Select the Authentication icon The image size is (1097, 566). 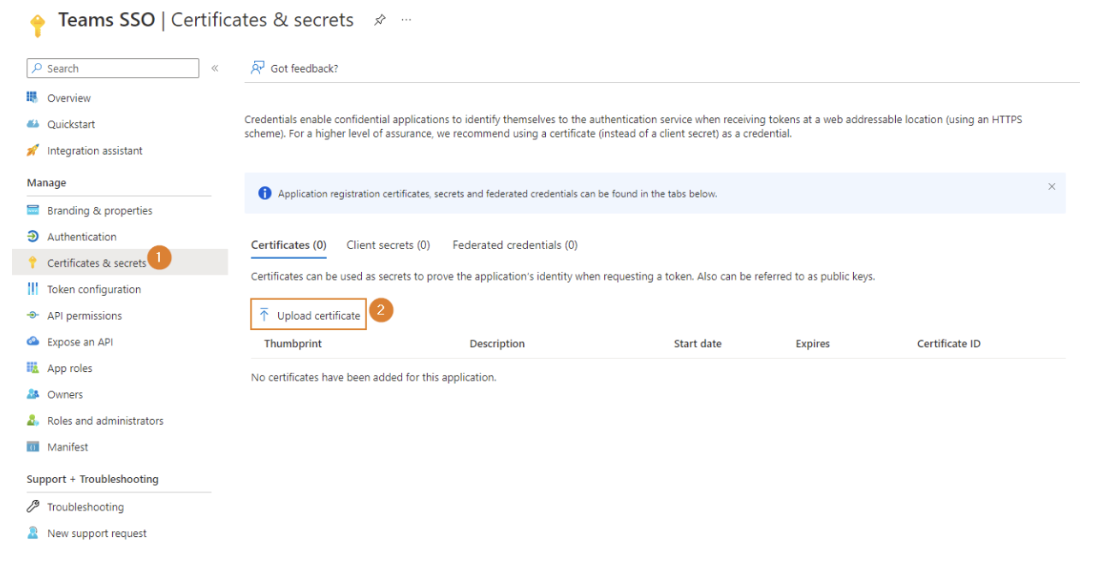point(33,237)
